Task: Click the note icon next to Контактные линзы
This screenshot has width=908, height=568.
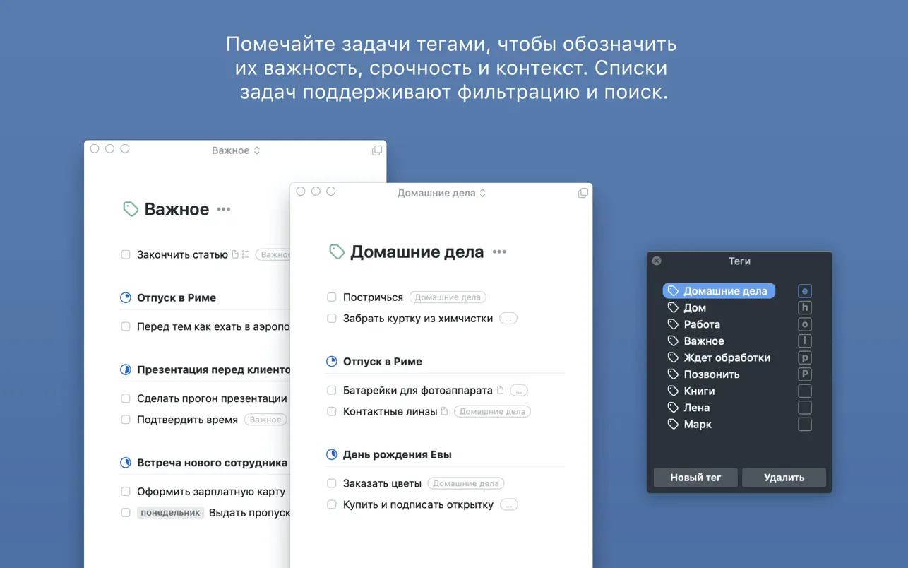Action: click(445, 411)
